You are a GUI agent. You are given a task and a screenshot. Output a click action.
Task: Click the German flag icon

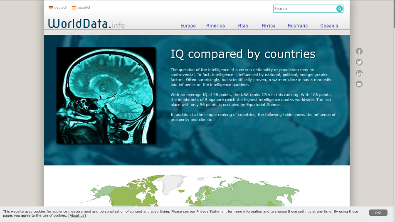point(51,7)
